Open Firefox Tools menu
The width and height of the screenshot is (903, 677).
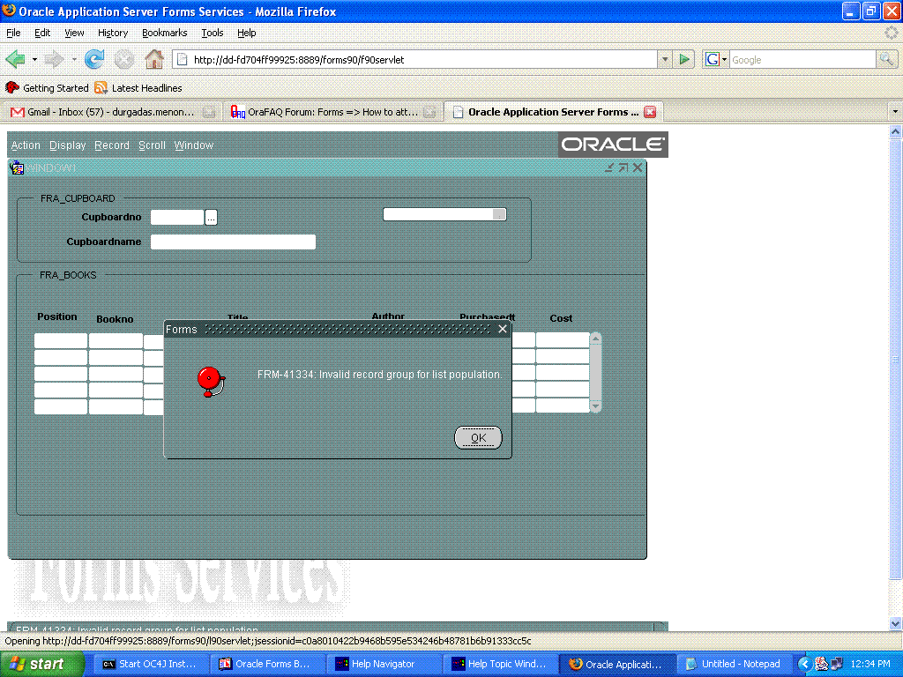pyautogui.click(x=212, y=33)
